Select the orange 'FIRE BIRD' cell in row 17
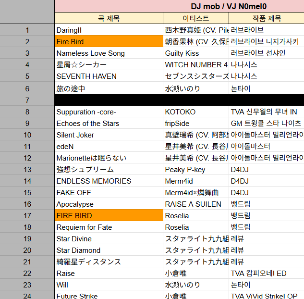Viewport: 304px width, 299px height. click(x=109, y=215)
